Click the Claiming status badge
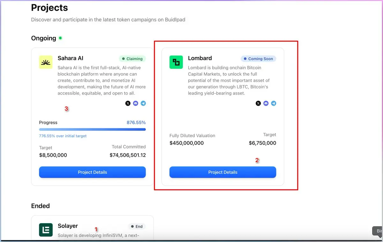The width and height of the screenshot is (383, 242). [x=132, y=59]
